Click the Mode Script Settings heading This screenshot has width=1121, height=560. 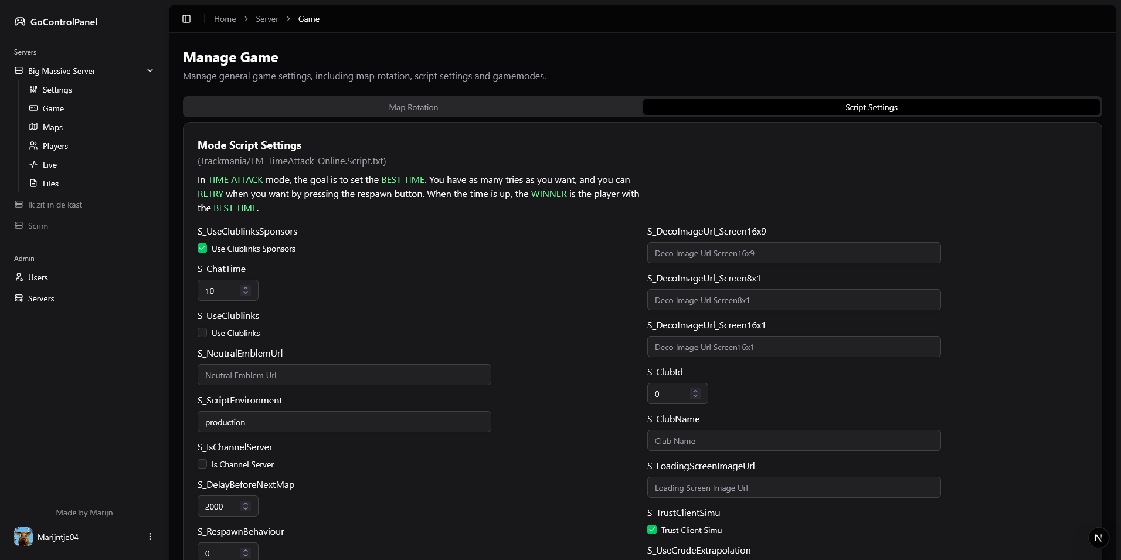point(249,145)
